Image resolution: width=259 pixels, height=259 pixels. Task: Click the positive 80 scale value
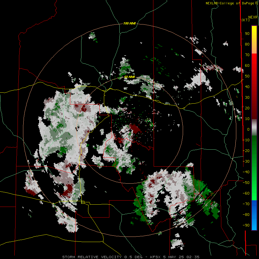tap(247, 44)
